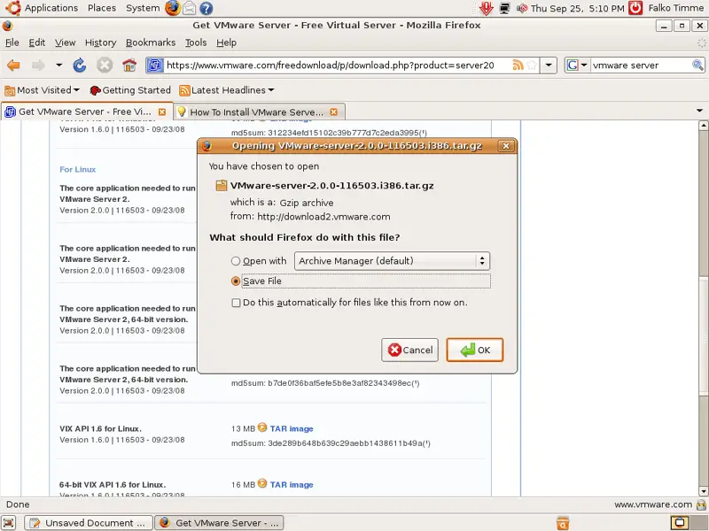Click the volume speaker tray icon
Image resolution: width=709 pixels, height=531 pixels.
tap(522, 8)
